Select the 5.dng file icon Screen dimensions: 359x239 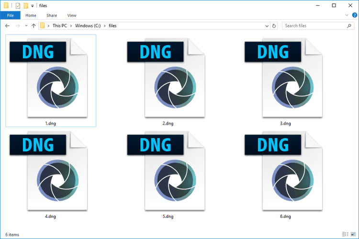point(166,171)
